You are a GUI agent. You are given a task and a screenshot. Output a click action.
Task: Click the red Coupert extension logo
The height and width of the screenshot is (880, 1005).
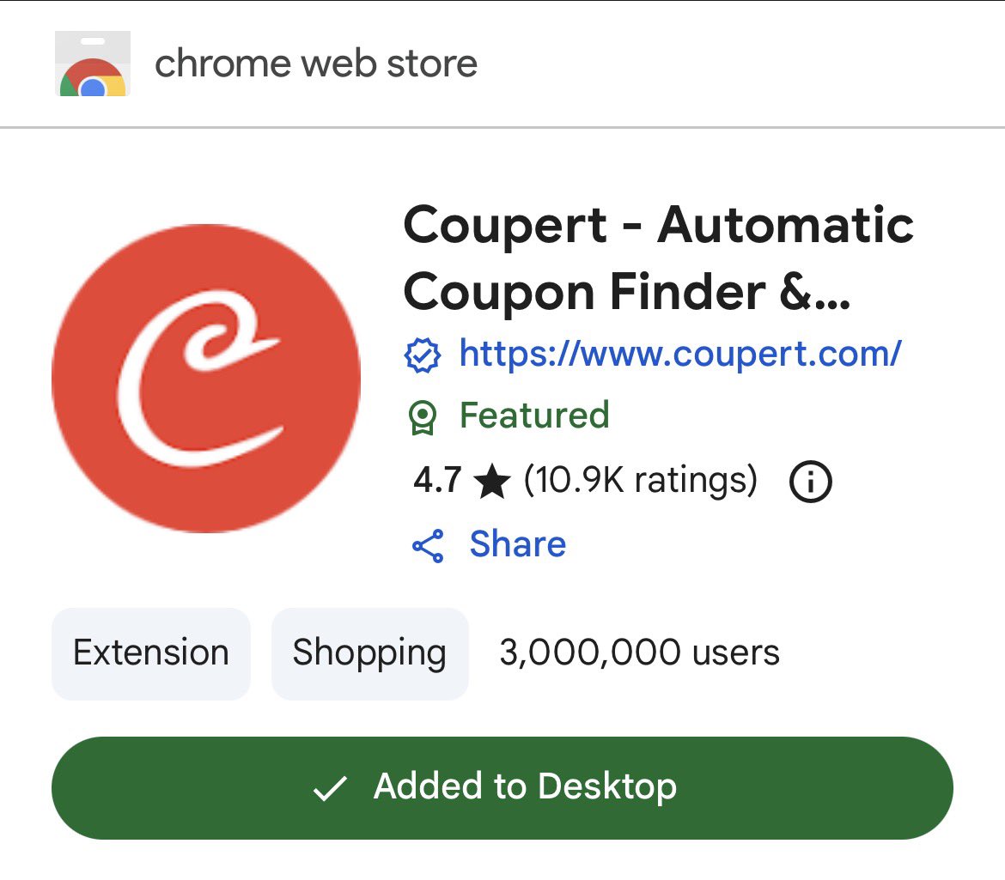pyautogui.click(x=206, y=379)
